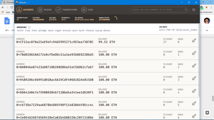The height and width of the screenshot is (120, 214).
Task: Open Chrome three-dot menu
Action: click(x=211, y=7)
